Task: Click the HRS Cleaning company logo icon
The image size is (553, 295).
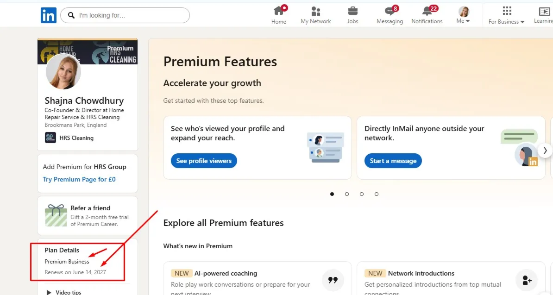Action: [x=50, y=138]
